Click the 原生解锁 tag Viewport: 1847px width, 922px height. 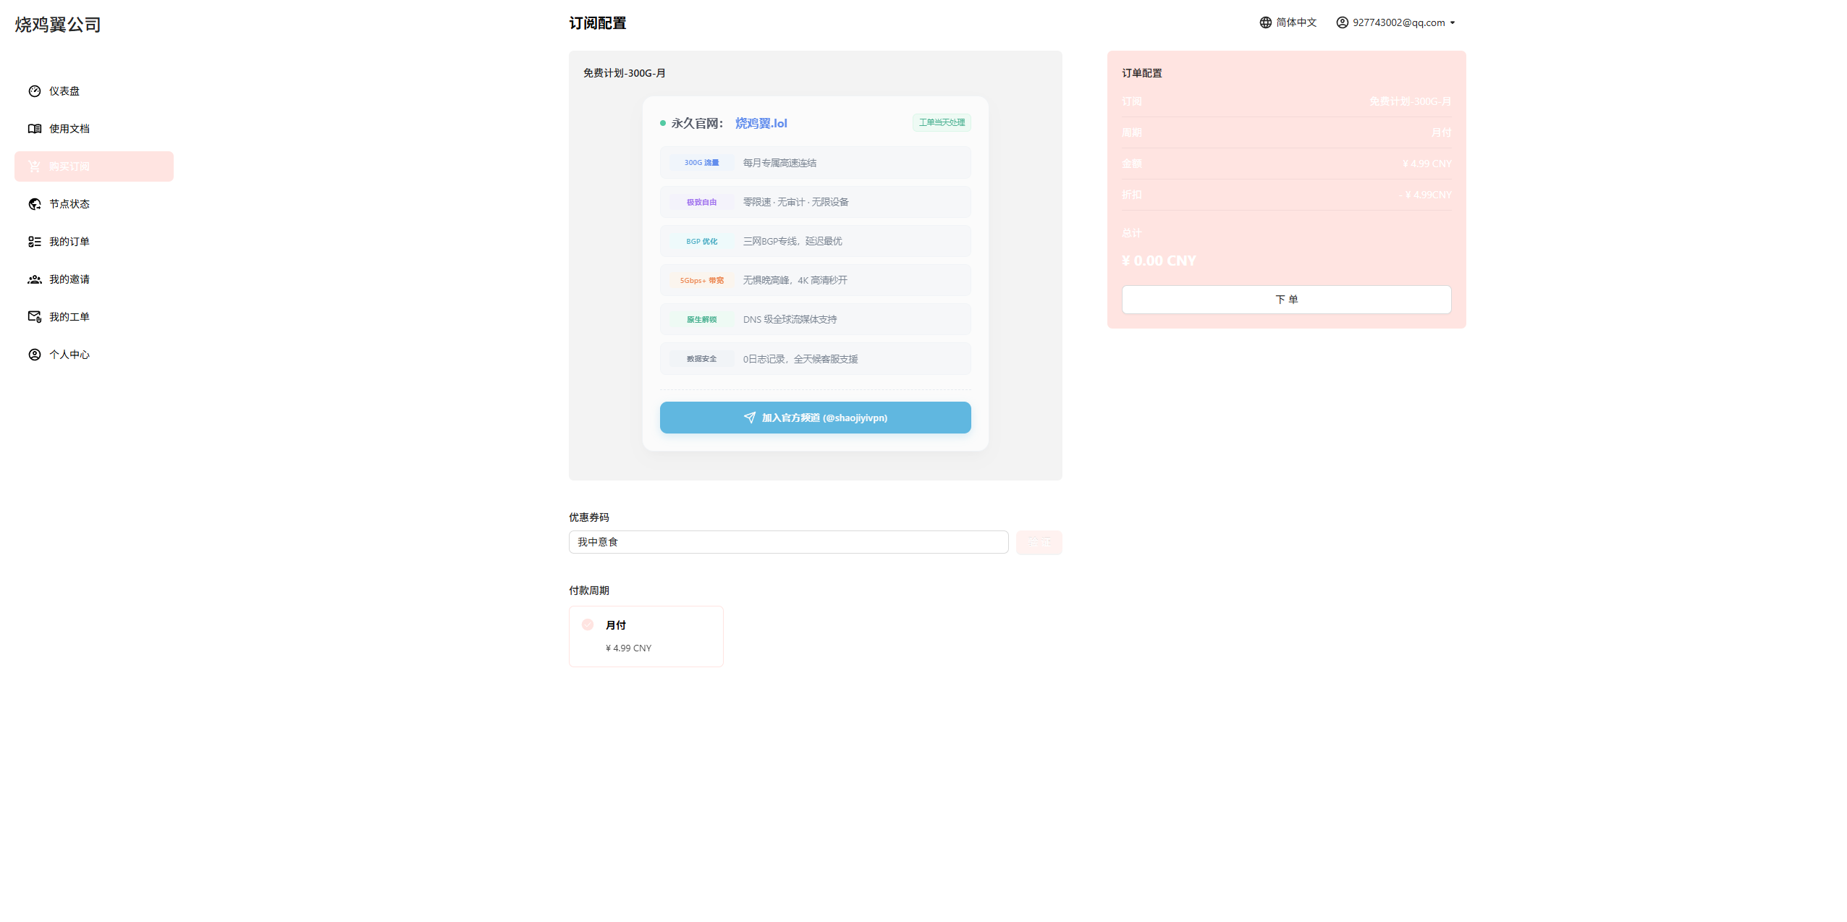[x=701, y=319]
